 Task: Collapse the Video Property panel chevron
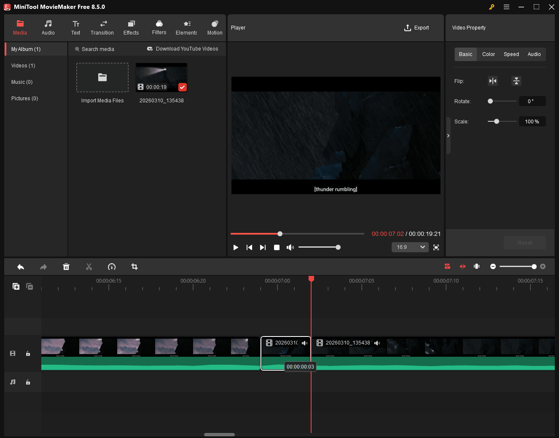(x=448, y=136)
